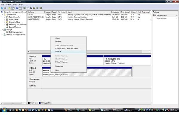Click the blue Help toolbar icon
Image resolution: width=179 pixels, height=115 pixels.
(17, 8)
